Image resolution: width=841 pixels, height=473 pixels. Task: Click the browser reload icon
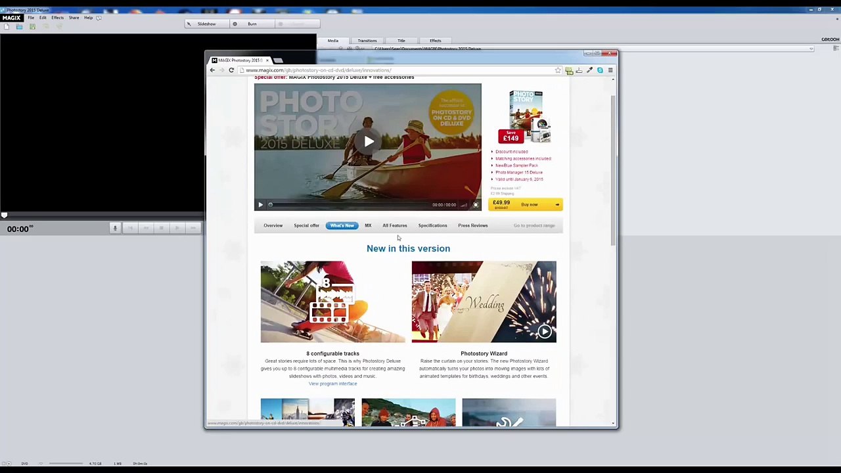pyautogui.click(x=231, y=70)
